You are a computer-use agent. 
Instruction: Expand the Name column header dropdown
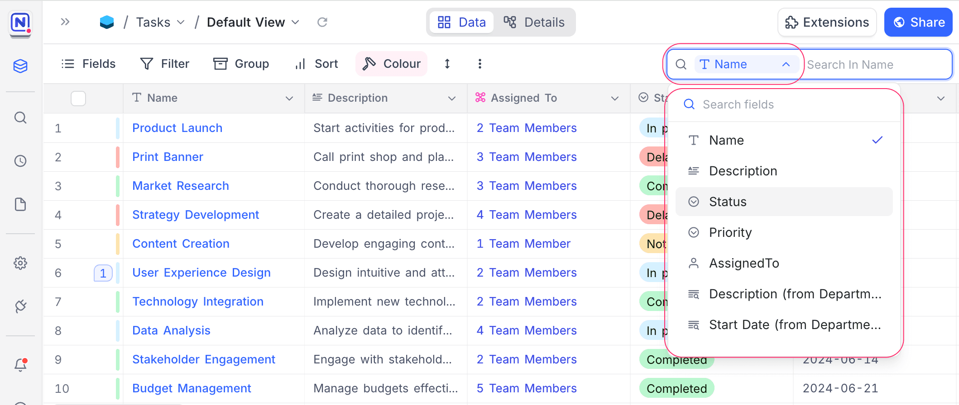(x=289, y=98)
